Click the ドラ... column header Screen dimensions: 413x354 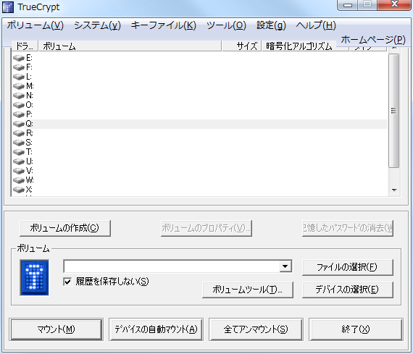coord(25,46)
